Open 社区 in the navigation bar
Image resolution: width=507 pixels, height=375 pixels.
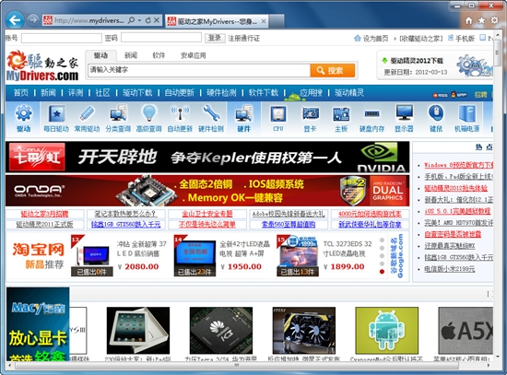(x=102, y=93)
